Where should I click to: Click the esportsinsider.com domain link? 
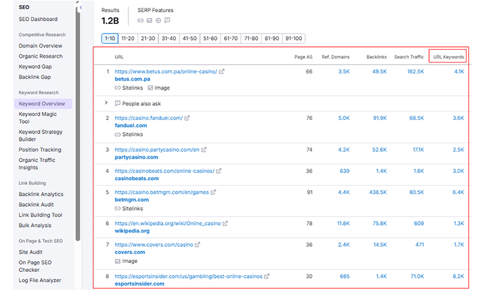(139, 284)
